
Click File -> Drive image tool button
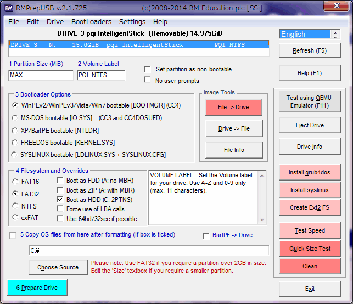click(x=234, y=108)
